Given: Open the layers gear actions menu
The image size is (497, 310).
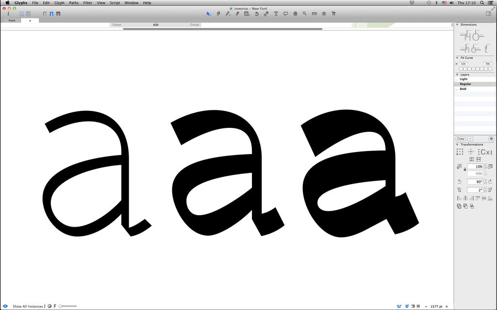Looking at the screenshot, I should (x=491, y=139).
